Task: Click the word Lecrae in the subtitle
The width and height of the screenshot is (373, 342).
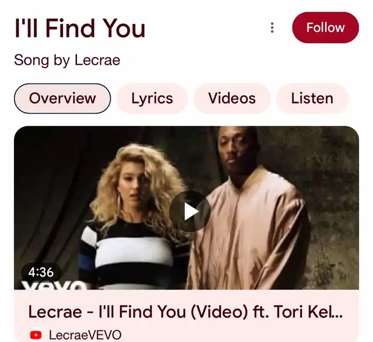Action: (x=97, y=60)
